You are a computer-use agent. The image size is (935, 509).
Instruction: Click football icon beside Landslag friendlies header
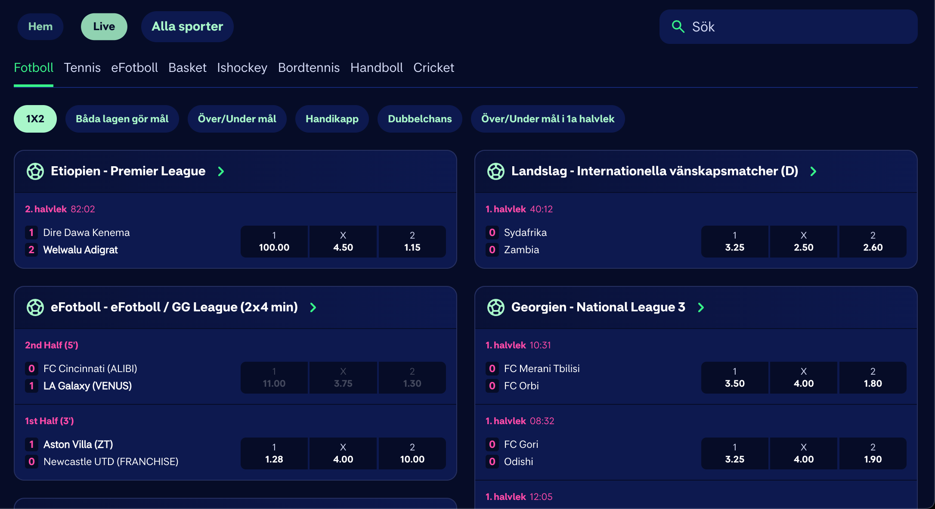495,171
